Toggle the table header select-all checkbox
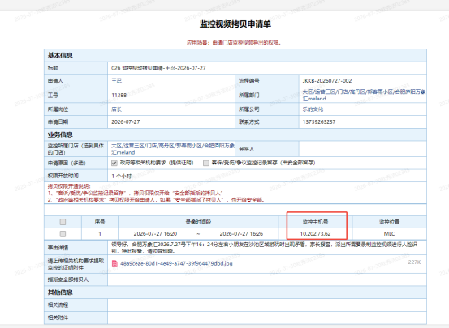 tap(63, 222)
